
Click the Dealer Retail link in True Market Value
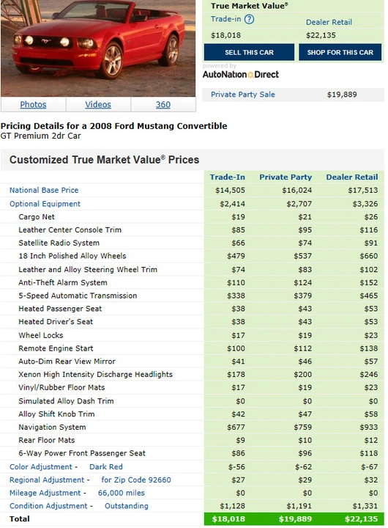coord(329,22)
